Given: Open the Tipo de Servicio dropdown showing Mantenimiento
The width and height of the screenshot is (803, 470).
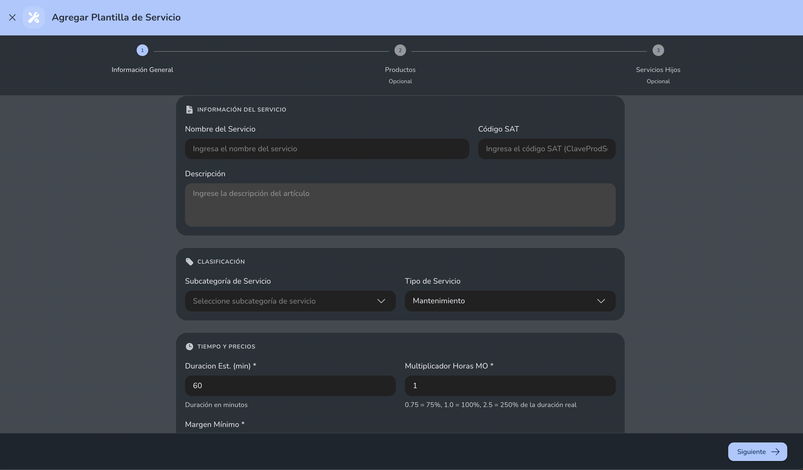Looking at the screenshot, I should [510, 301].
